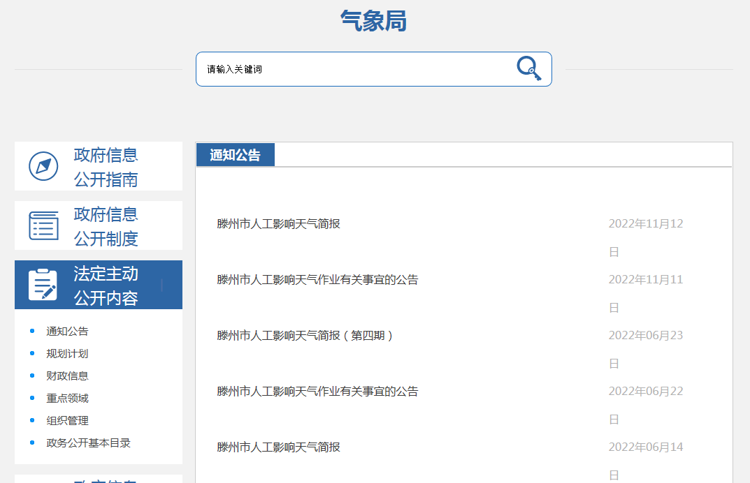Screen dimensions: 750x483
Task: Click the 气象局 page title
Action: pos(373,21)
